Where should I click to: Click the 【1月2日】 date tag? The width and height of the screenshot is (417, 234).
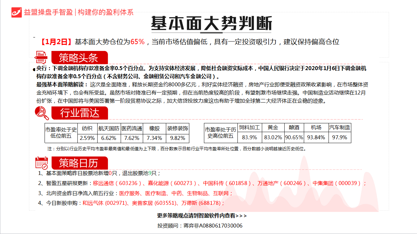(56, 42)
